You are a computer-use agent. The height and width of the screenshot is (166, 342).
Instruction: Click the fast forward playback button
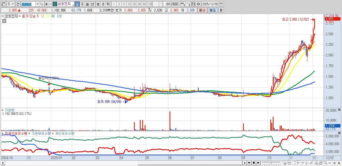point(258,163)
